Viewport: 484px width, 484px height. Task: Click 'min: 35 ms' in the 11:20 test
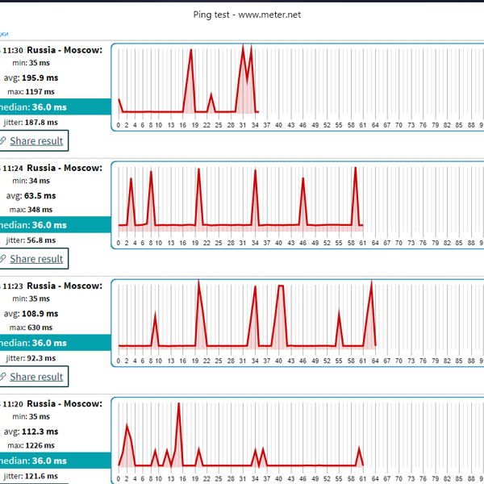coord(31,416)
